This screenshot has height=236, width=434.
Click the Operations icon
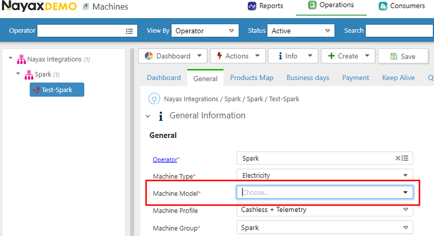[x=312, y=5]
